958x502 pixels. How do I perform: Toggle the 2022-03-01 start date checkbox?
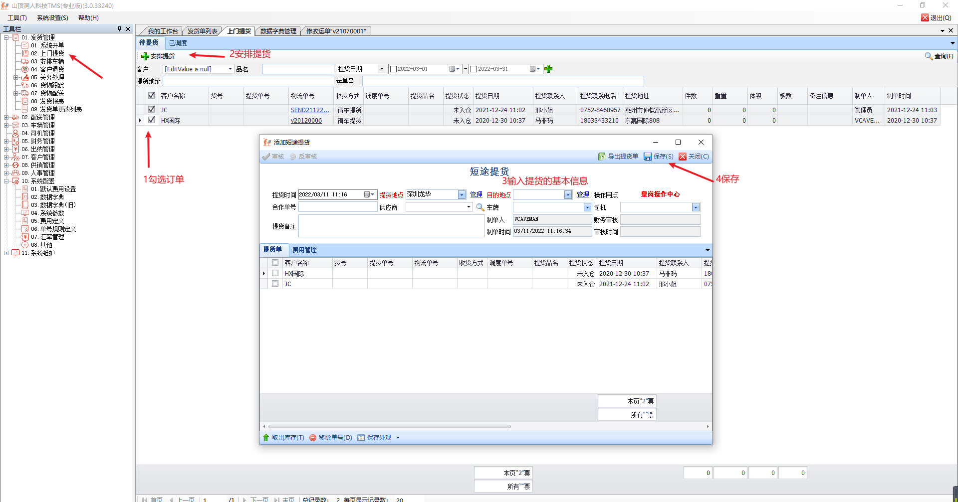click(x=393, y=69)
